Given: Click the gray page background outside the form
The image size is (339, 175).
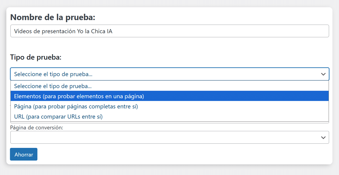Looking at the screenshot, I should click(x=169, y=170).
